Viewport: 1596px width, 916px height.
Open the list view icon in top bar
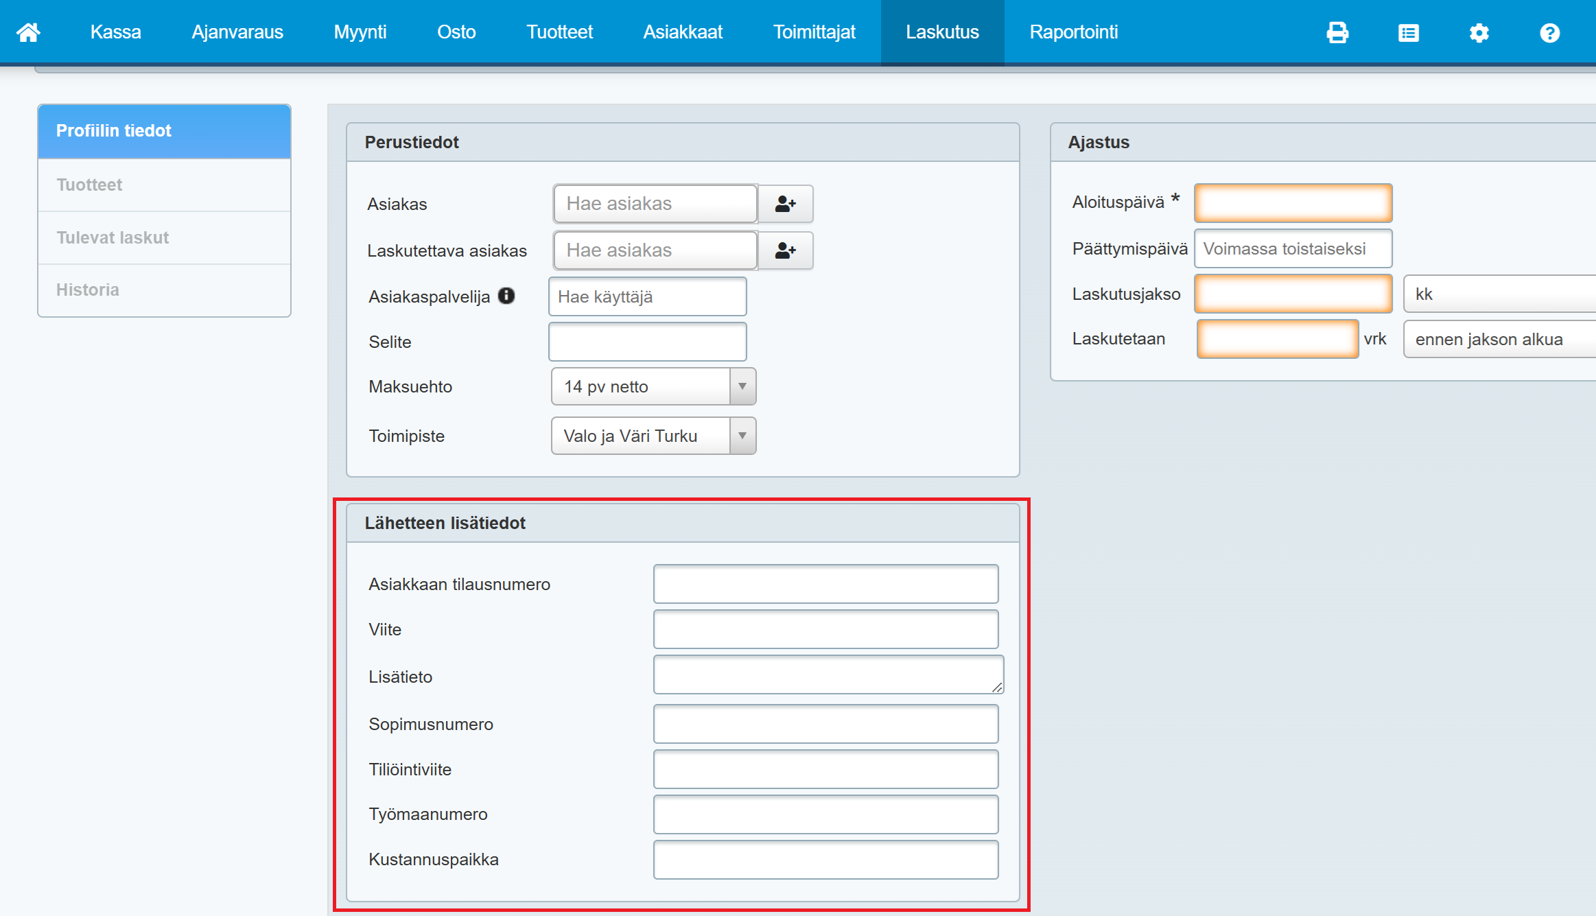[x=1408, y=32]
